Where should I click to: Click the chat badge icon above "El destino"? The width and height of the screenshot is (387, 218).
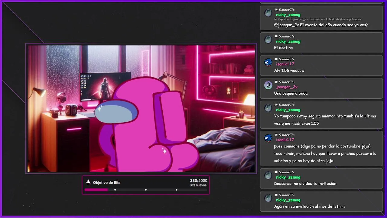(x=276, y=36)
